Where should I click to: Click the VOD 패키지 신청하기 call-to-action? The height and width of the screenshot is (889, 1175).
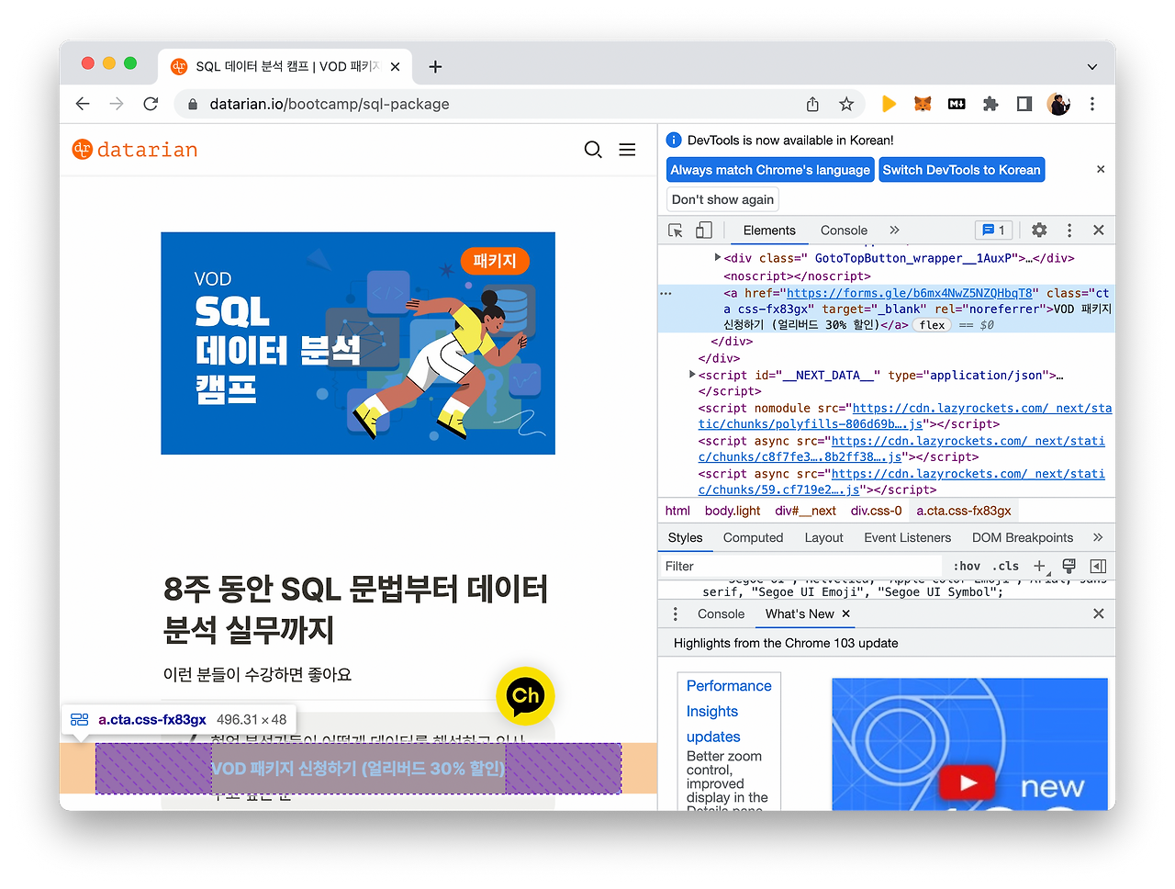(x=358, y=768)
